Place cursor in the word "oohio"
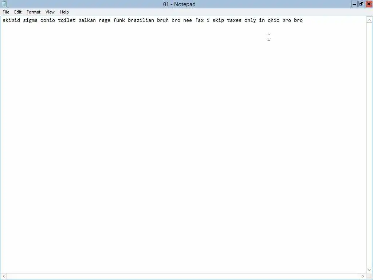Image resolution: width=373 pixels, height=280 pixels. (x=48, y=20)
